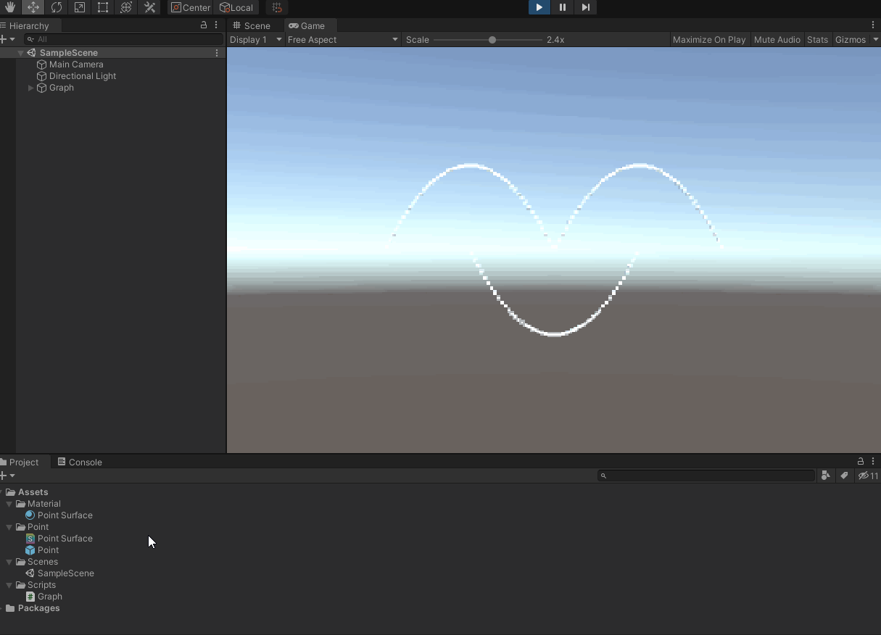This screenshot has height=635, width=881.
Task: Open Display 1 dropdown
Action: 255,40
